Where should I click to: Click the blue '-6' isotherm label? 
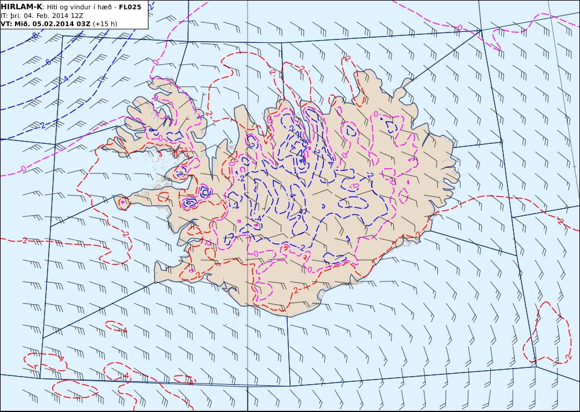tap(48, 62)
